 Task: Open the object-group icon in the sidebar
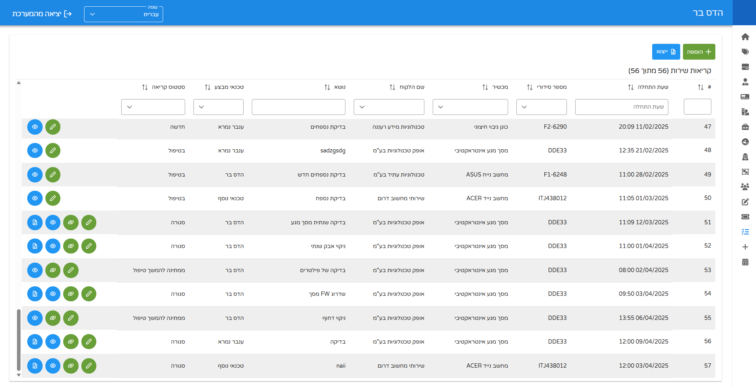745,172
